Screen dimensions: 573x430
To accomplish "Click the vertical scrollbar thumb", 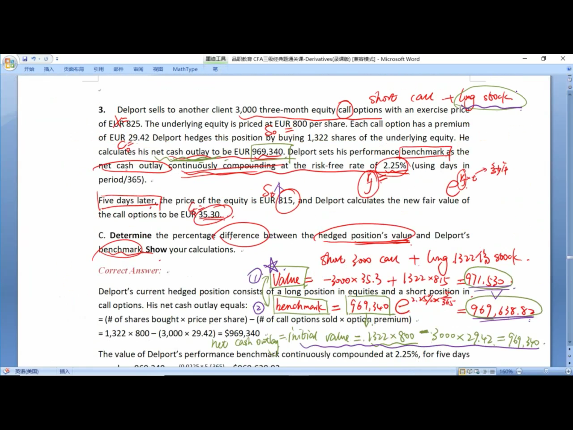I will [x=570, y=257].
